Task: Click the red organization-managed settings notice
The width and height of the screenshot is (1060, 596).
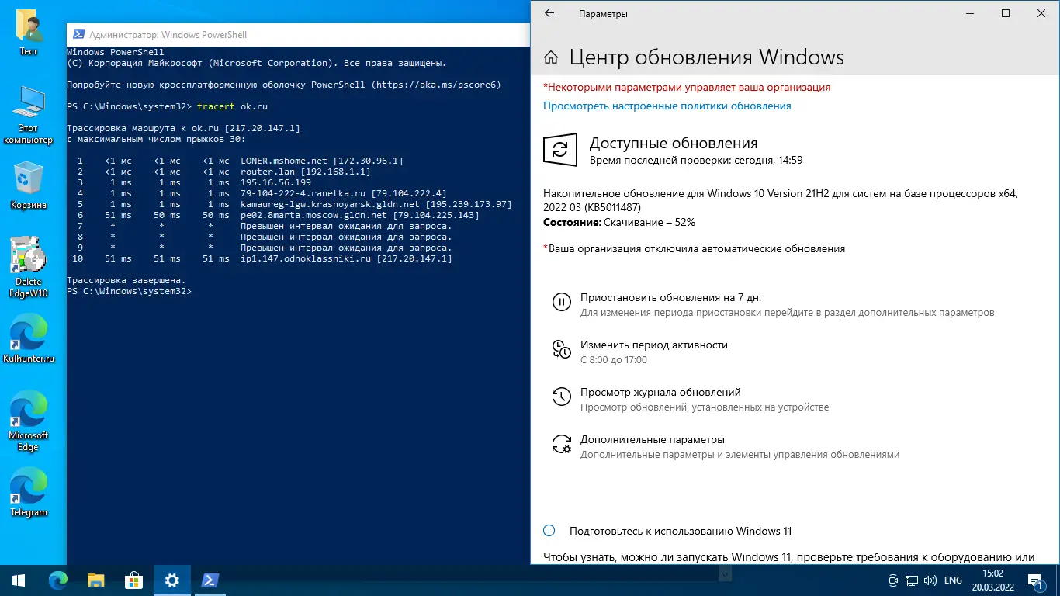Action: pyautogui.click(x=687, y=88)
